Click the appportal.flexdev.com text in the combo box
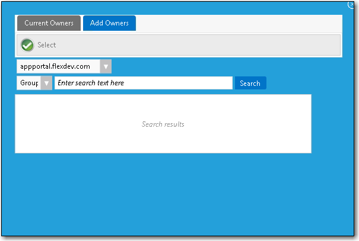This screenshot has width=359, height=241. 55,67
